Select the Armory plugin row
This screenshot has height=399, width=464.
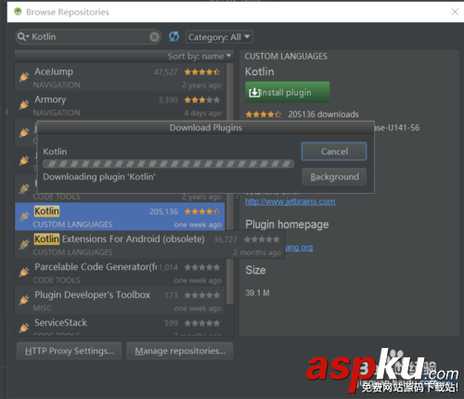pyautogui.click(x=120, y=106)
